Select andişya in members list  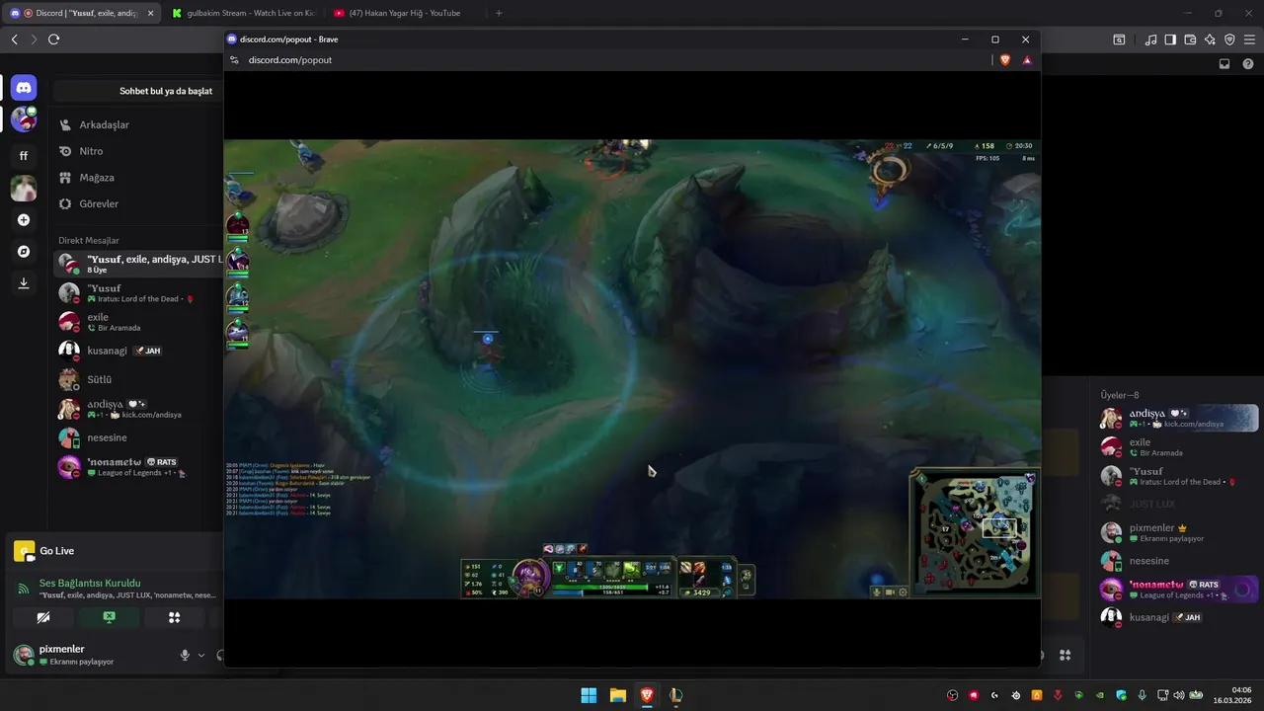(x=1178, y=418)
